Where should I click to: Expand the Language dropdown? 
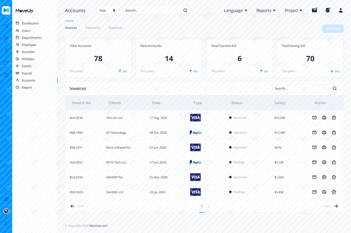tap(235, 11)
